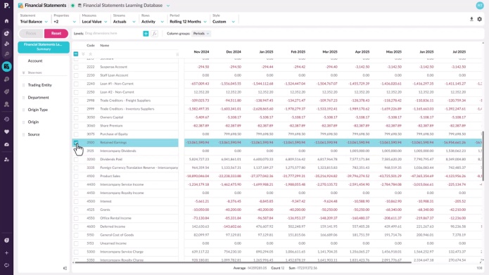Open the Home icon in the sidebar
Screen dimensions: 489x275
[6, 21]
